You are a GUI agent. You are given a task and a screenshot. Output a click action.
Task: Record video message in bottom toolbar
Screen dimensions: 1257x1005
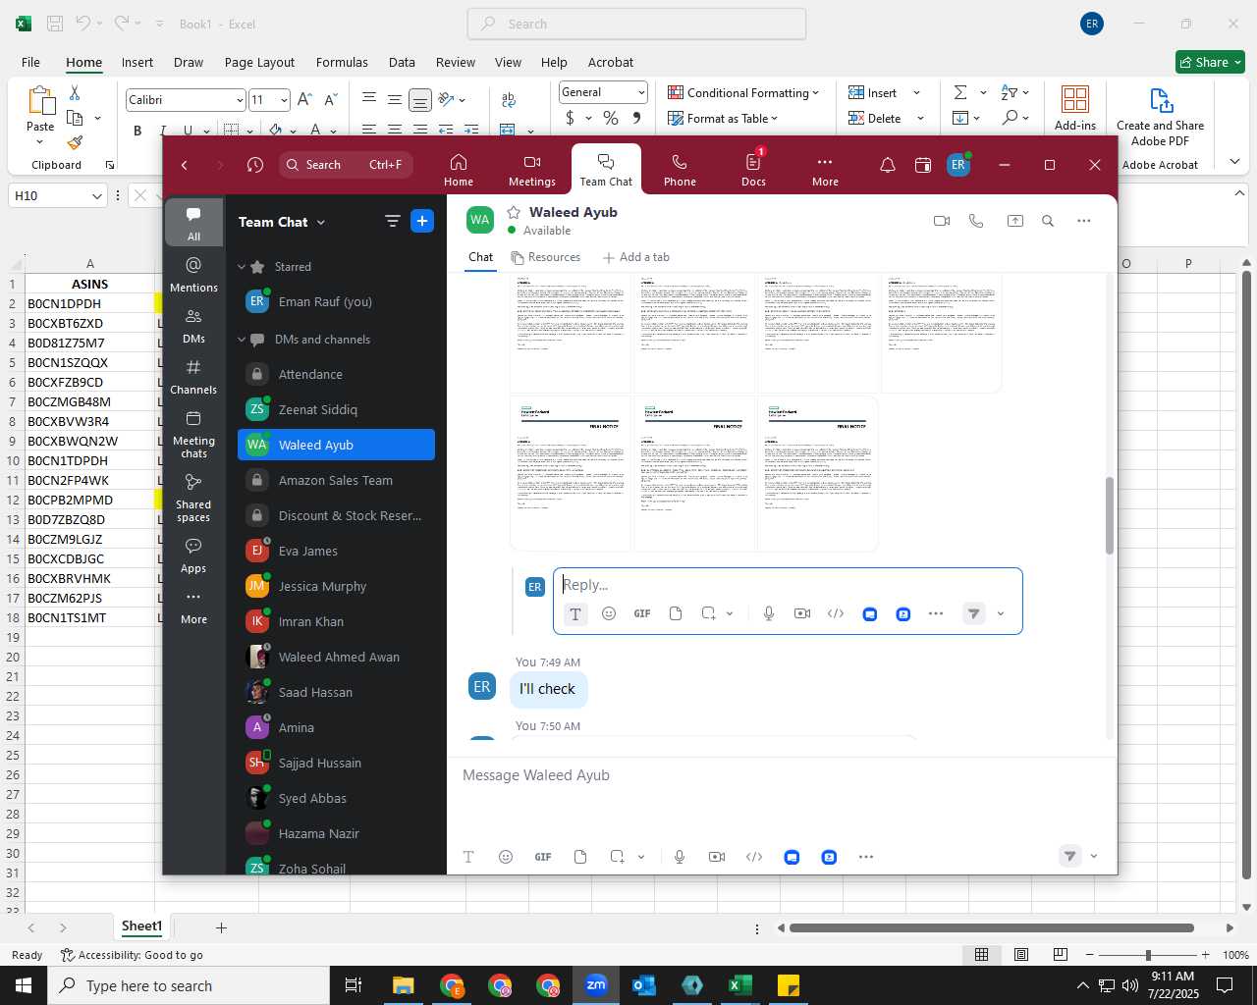tap(717, 857)
